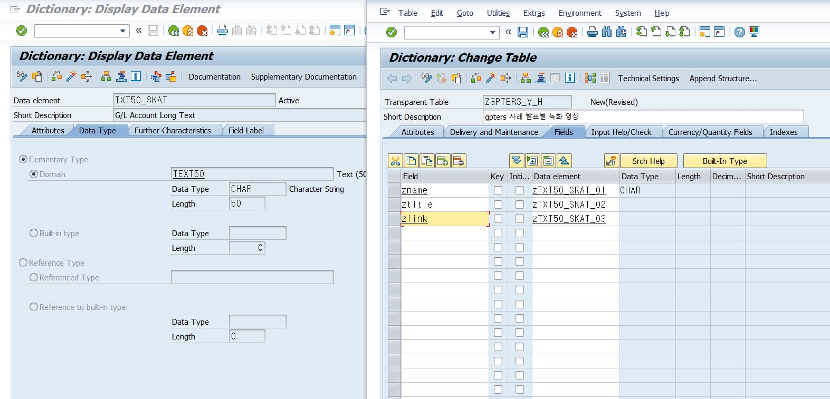
Task: Select the Reference Type radio button
Action: pyautogui.click(x=23, y=262)
